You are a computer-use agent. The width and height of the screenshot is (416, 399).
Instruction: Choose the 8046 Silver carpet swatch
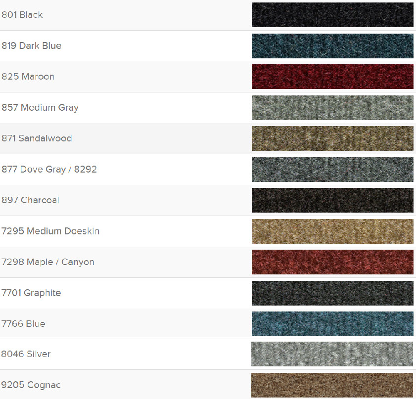[x=332, y=354]
